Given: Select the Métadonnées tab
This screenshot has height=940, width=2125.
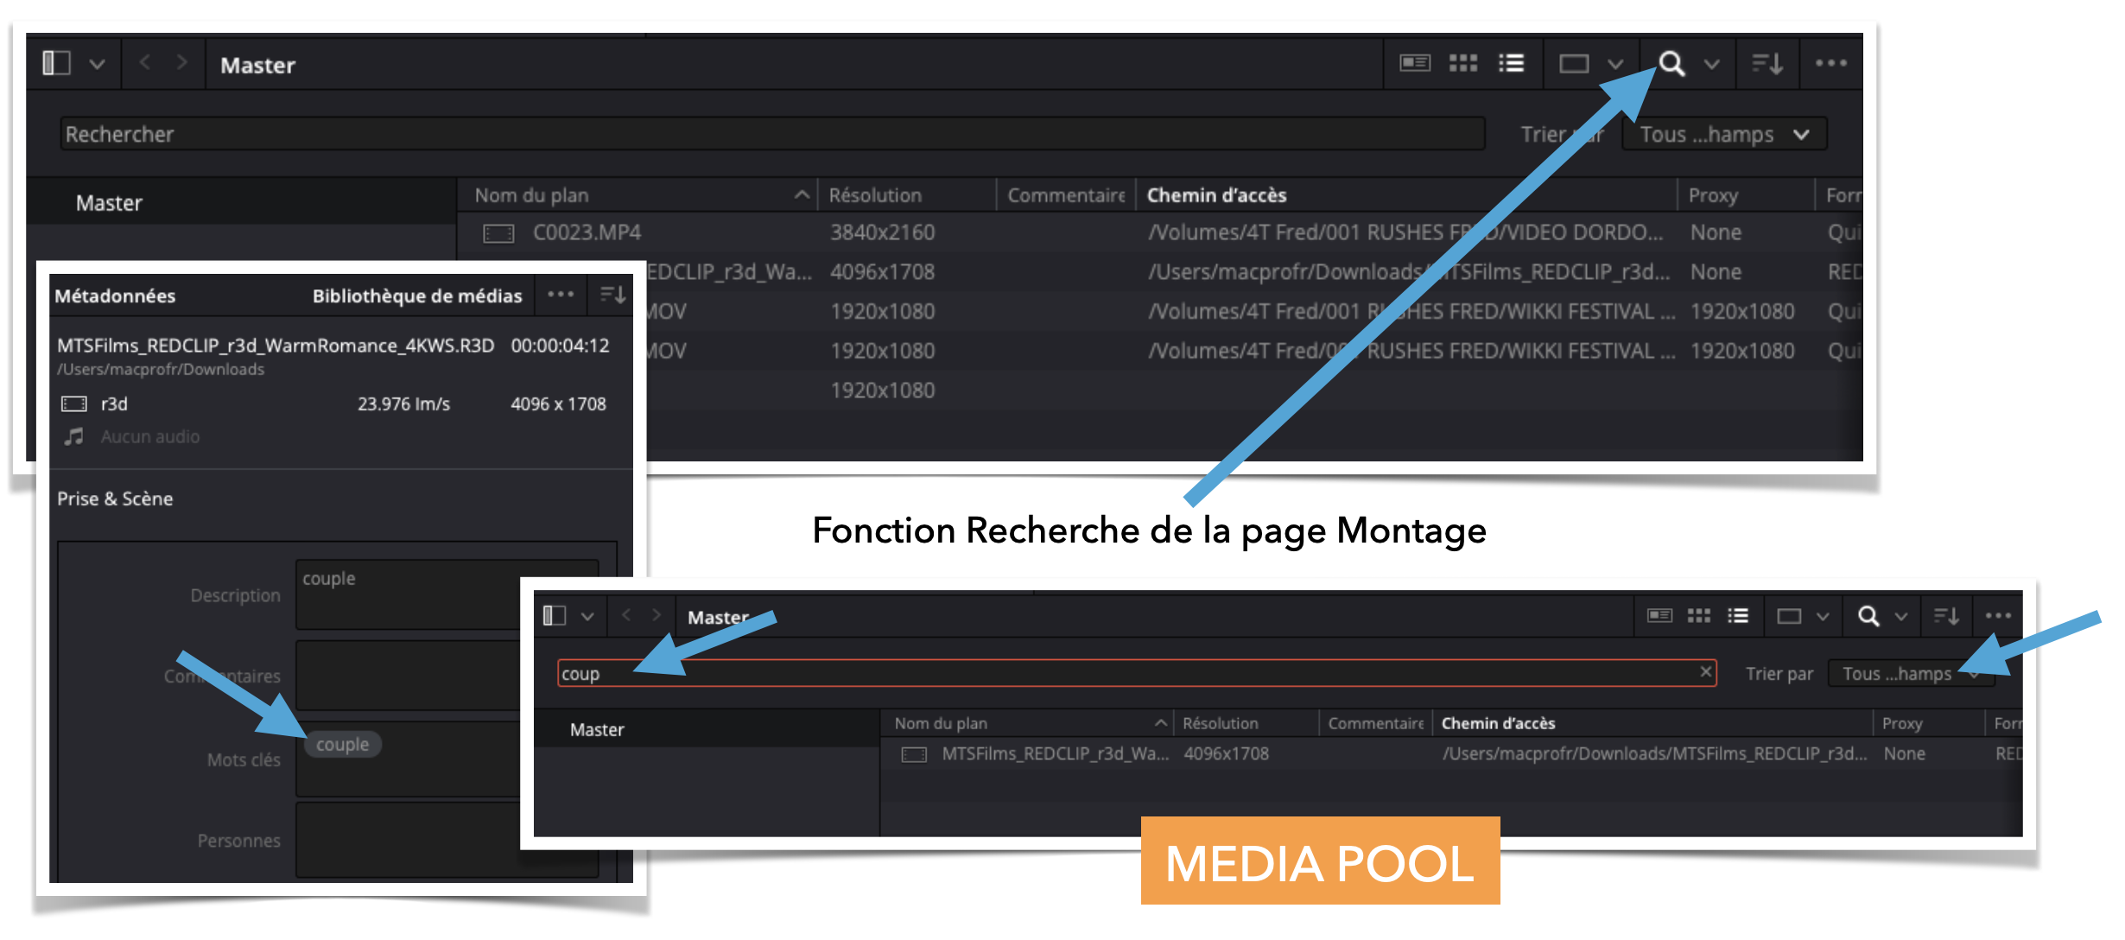Looking at the screenshot, I should (116, 295).
